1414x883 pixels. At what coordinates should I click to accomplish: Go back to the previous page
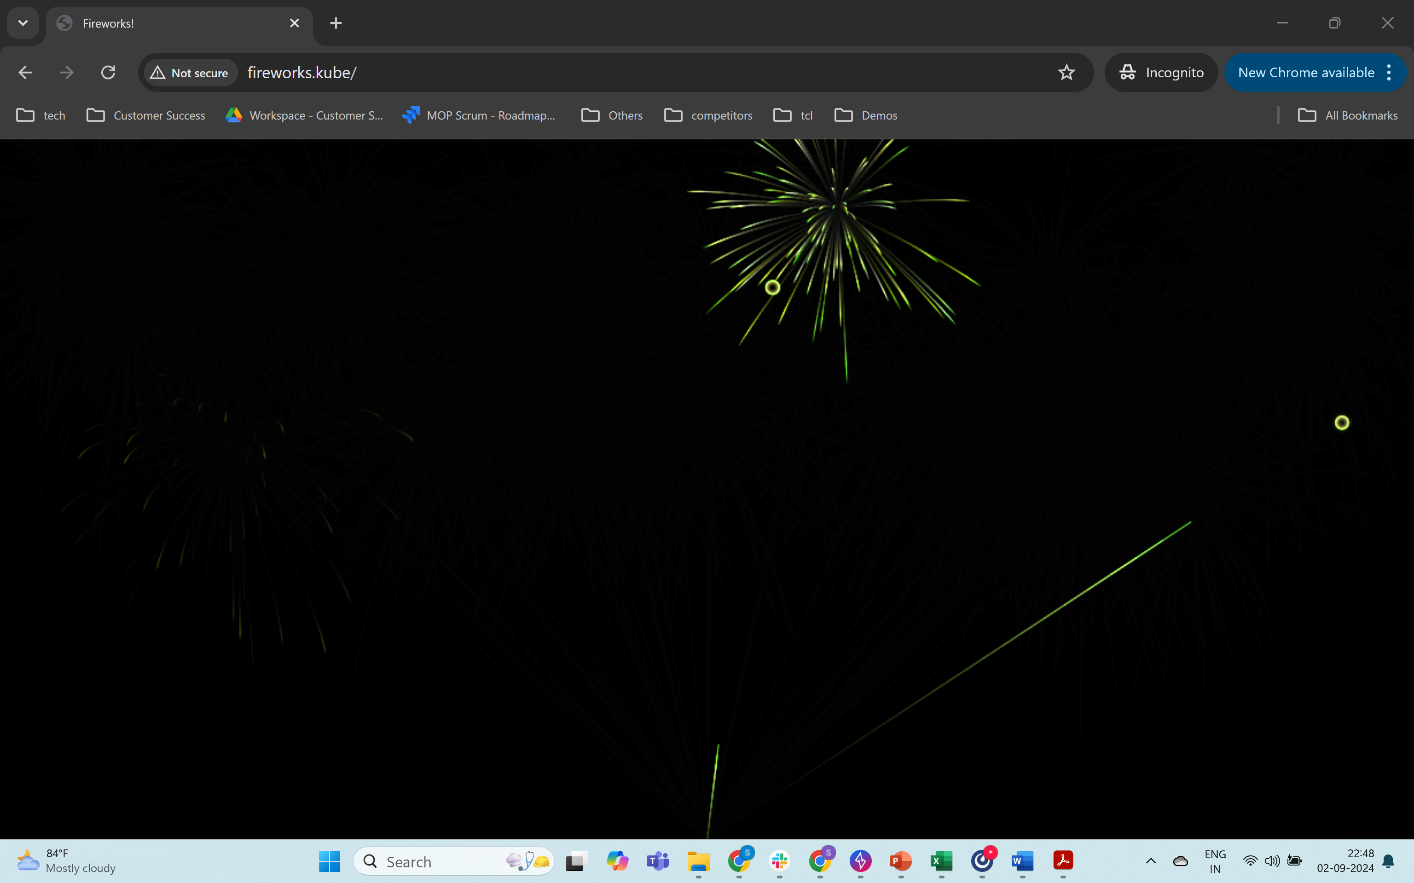pyautogui.click(x=25, y=72)
